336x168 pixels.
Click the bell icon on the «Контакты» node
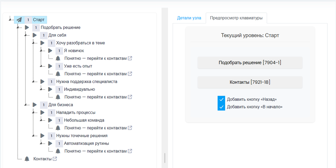(x=27, y=159)
